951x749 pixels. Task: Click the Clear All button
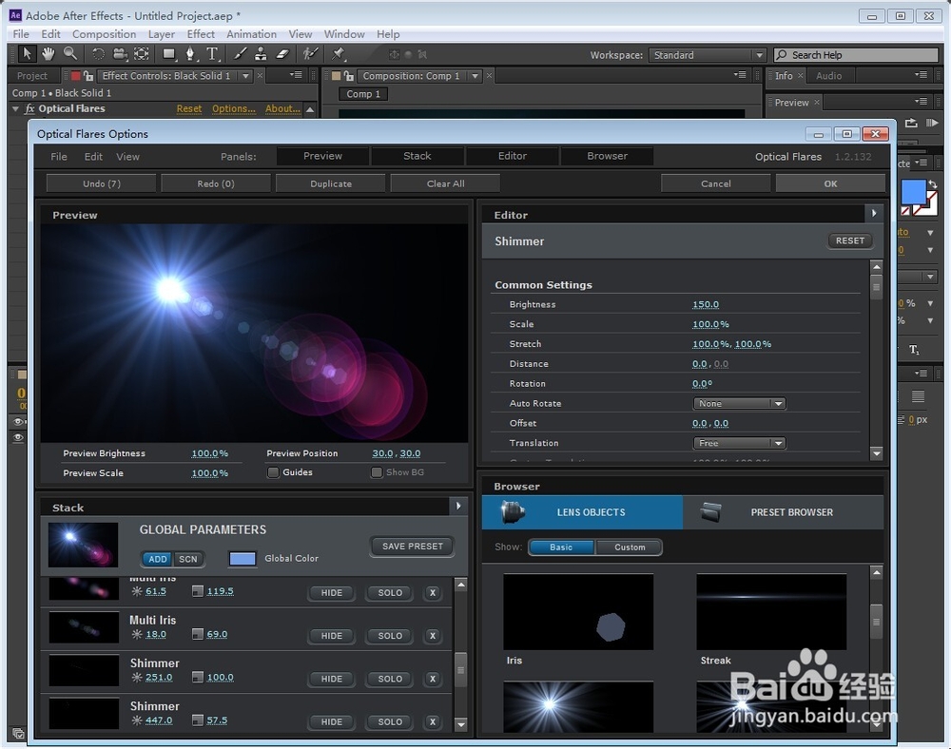445,183
